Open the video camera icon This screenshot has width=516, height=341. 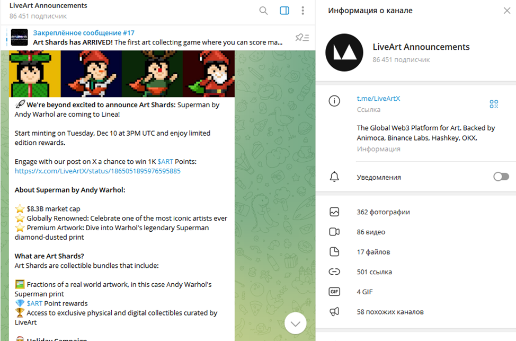tap(334, 232)
